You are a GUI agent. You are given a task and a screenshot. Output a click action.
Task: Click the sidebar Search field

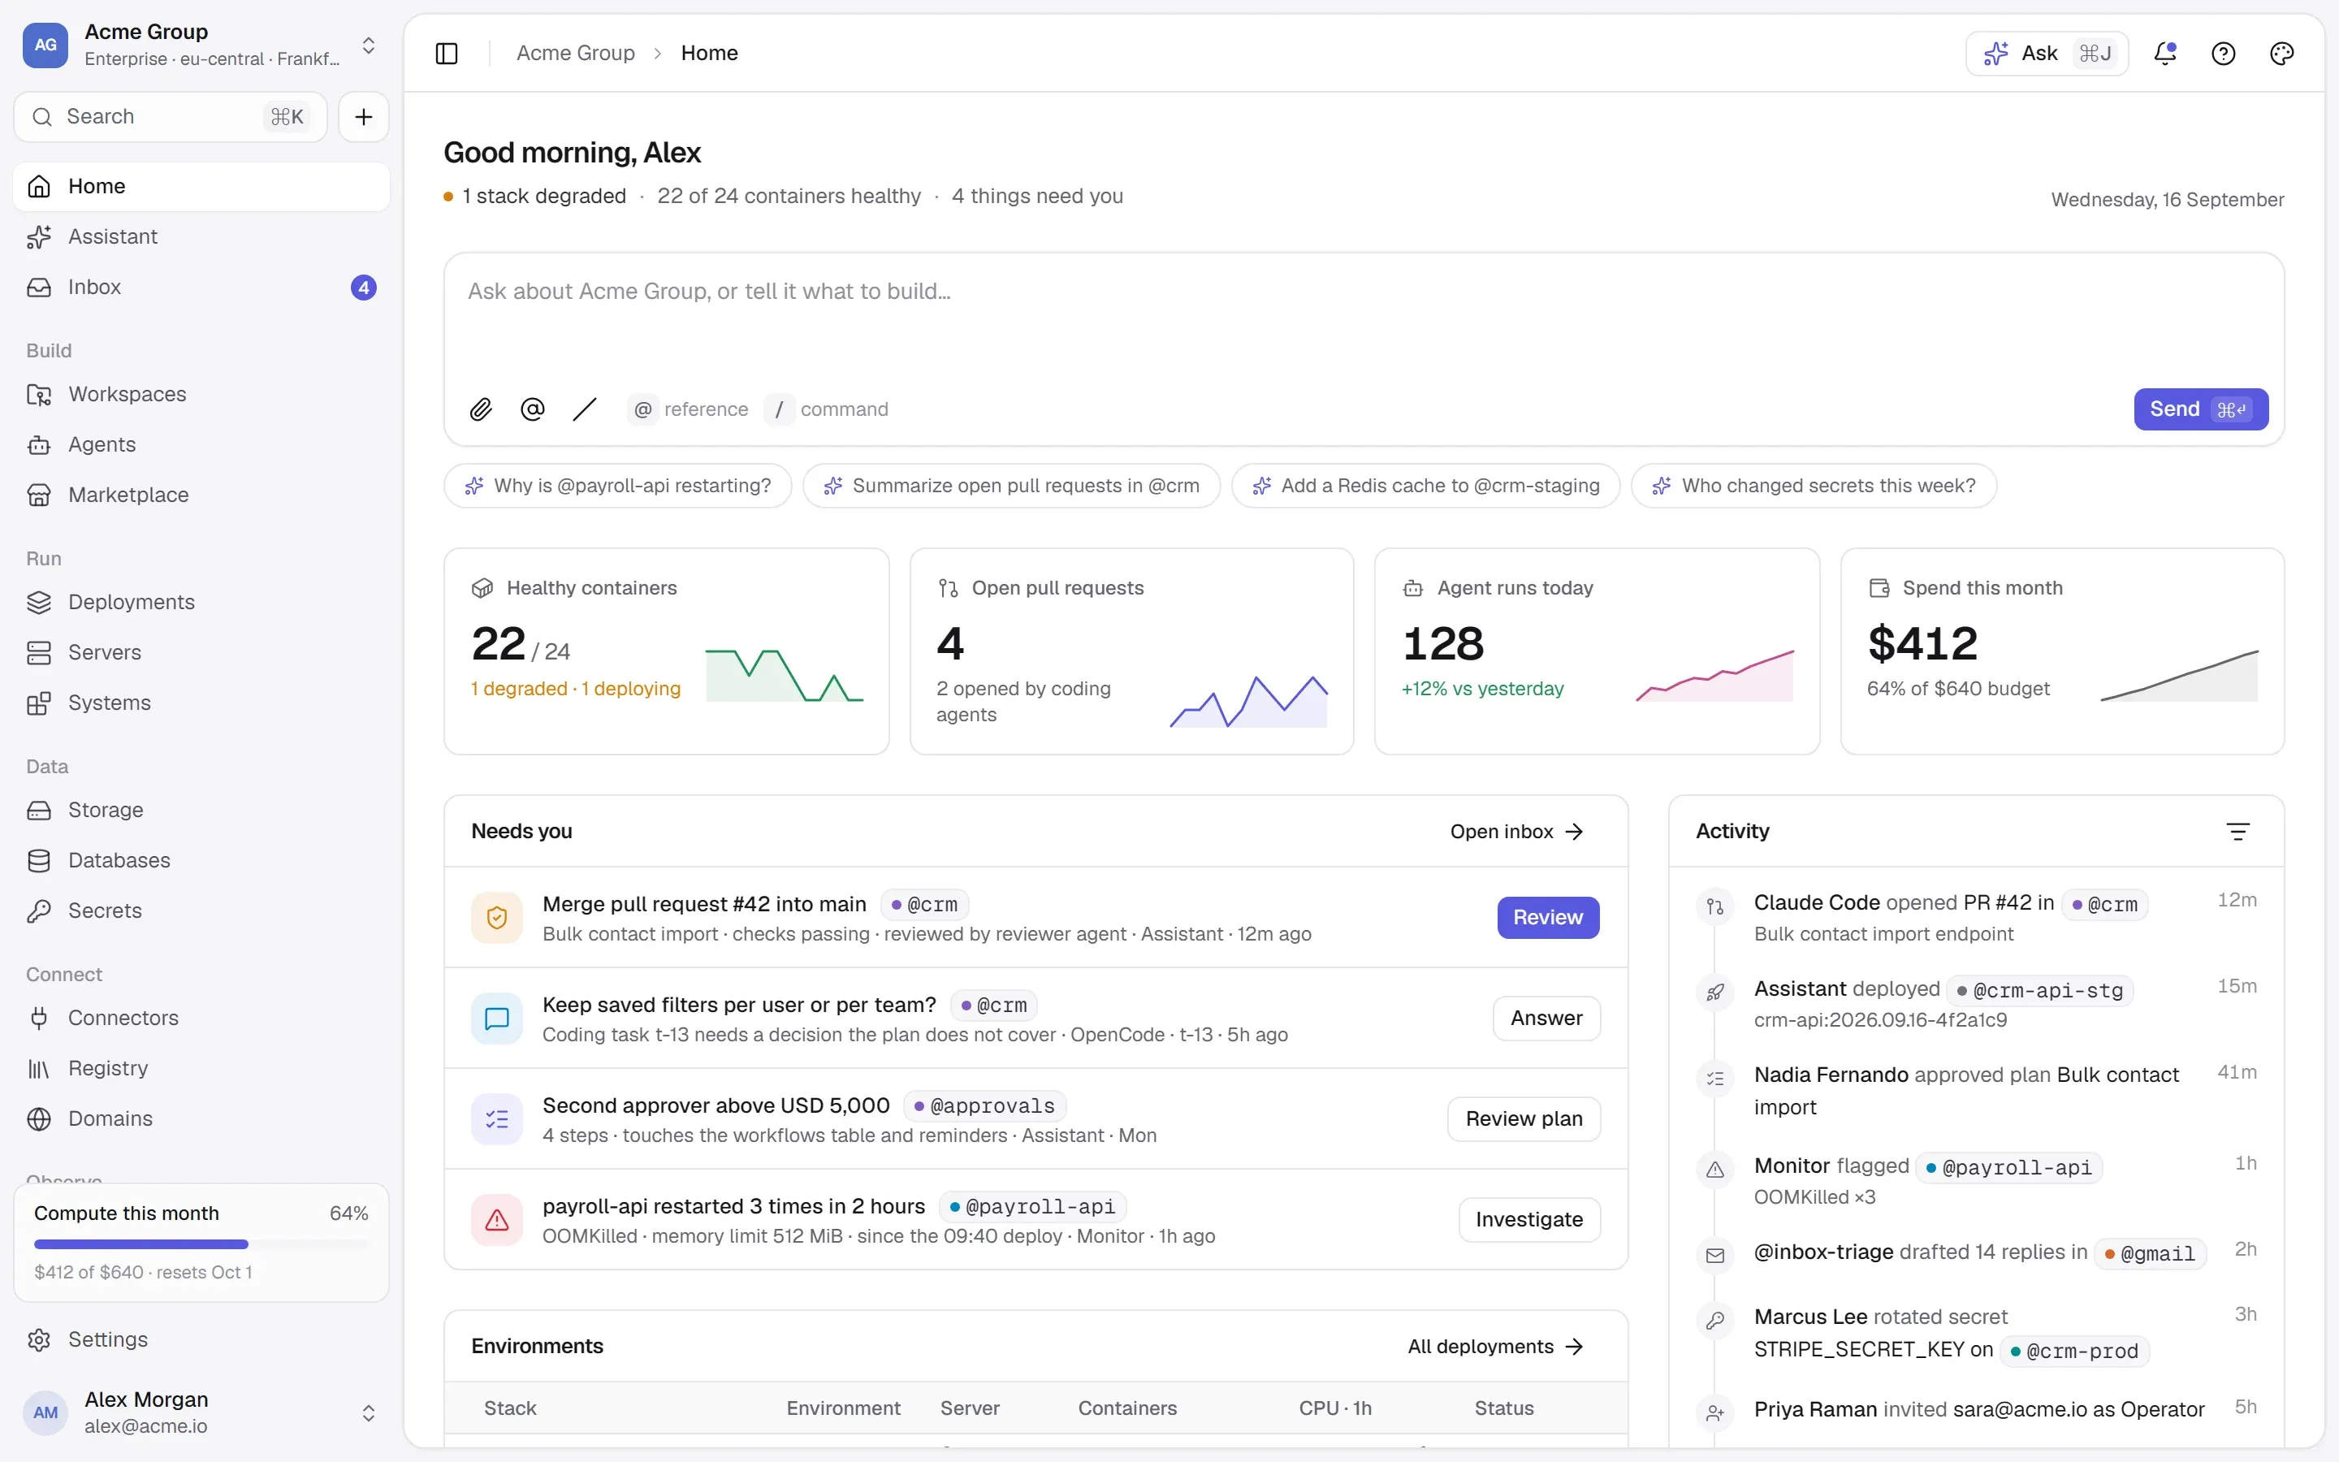coord(170,117)
